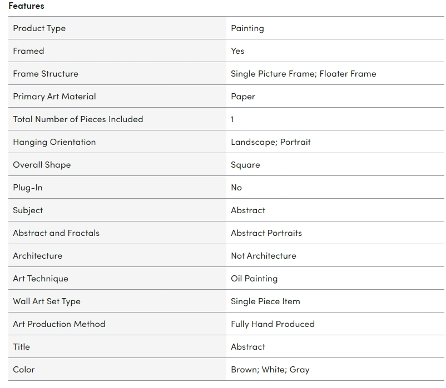Click the Framed row label
Viewport: 446px width, 388px height.
(28, 51)
